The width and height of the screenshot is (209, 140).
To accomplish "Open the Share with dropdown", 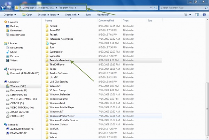I will tap(72, 15).
